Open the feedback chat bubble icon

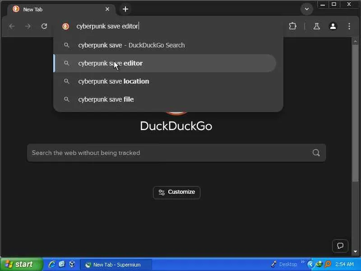tap(340, 246)
